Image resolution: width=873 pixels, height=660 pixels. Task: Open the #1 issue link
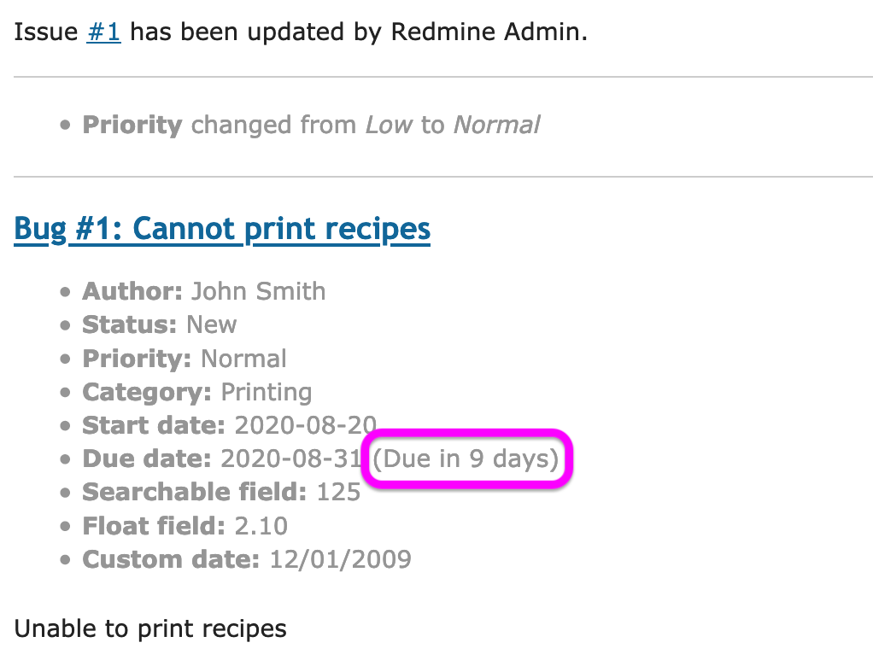coord(103,32)
